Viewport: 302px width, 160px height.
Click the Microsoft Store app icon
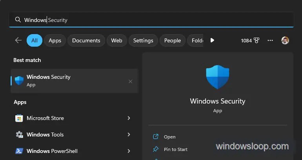coord(19,118)
